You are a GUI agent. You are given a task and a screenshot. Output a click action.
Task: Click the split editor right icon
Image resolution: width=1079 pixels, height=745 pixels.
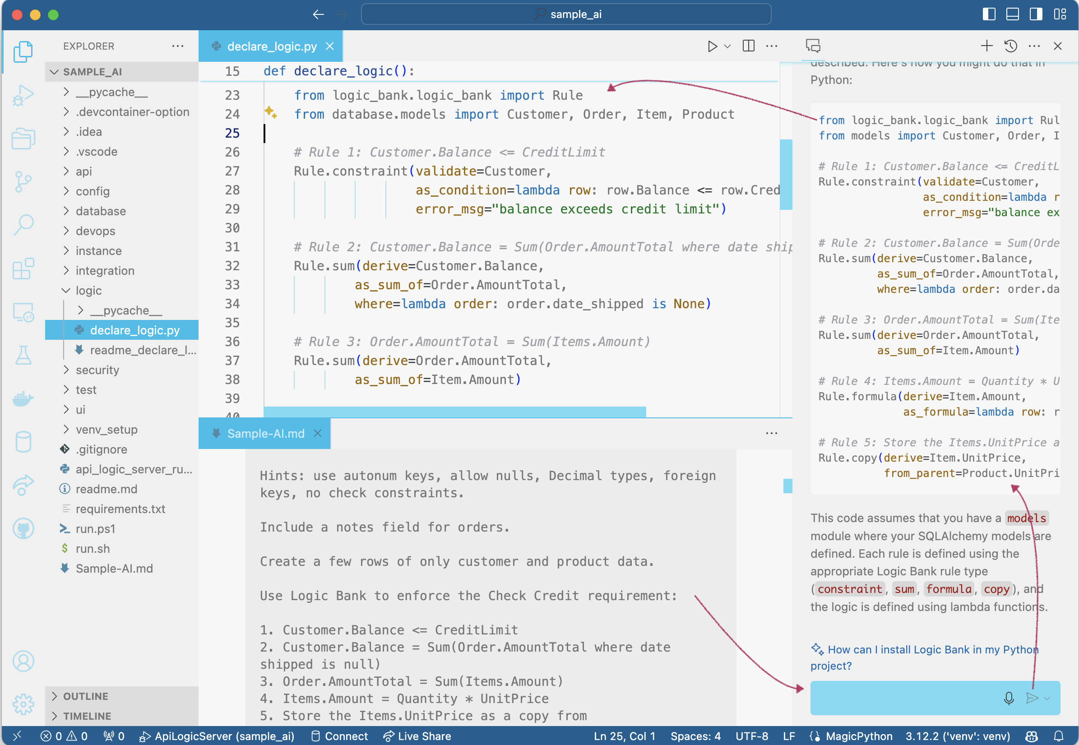748,46
